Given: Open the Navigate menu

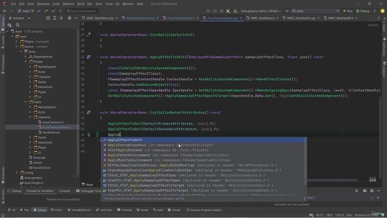Looking at the screenshot, I should click(x=43, y=4).
